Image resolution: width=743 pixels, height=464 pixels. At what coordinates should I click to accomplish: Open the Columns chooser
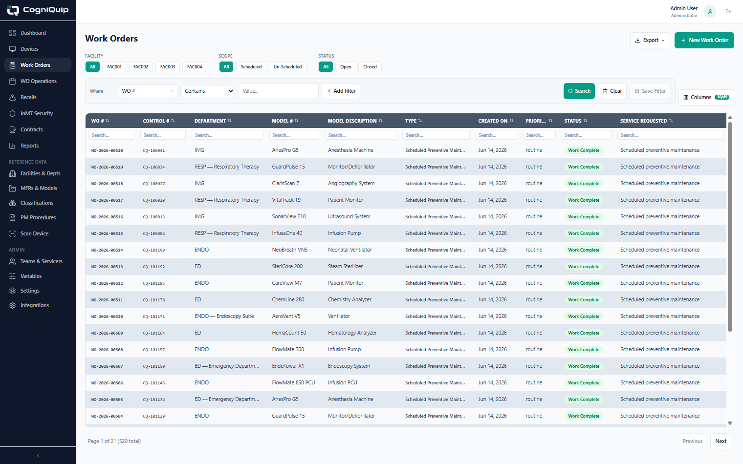tap(706, 97)
